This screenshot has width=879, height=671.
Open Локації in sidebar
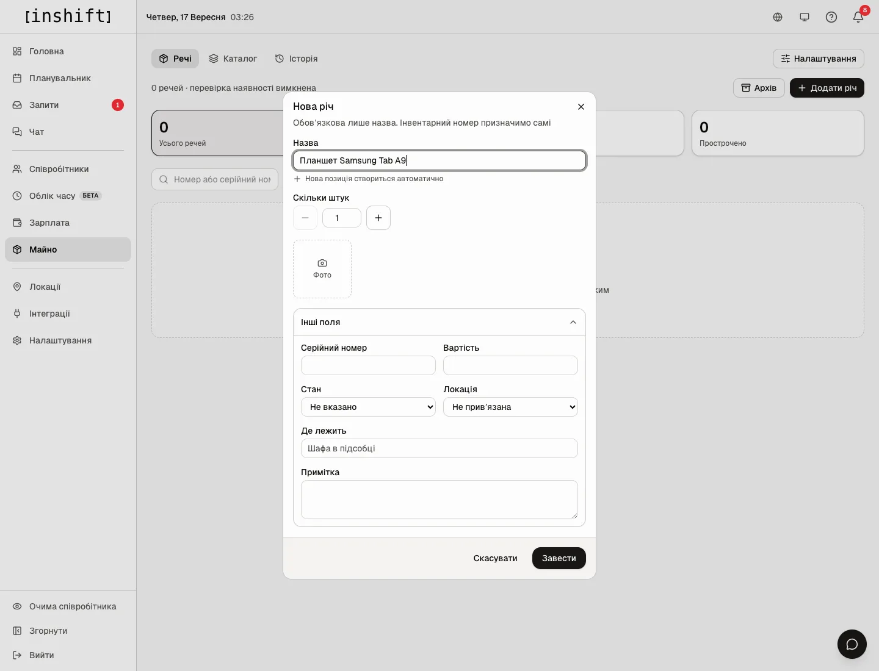pyautogui.click(x=68, y=287)
